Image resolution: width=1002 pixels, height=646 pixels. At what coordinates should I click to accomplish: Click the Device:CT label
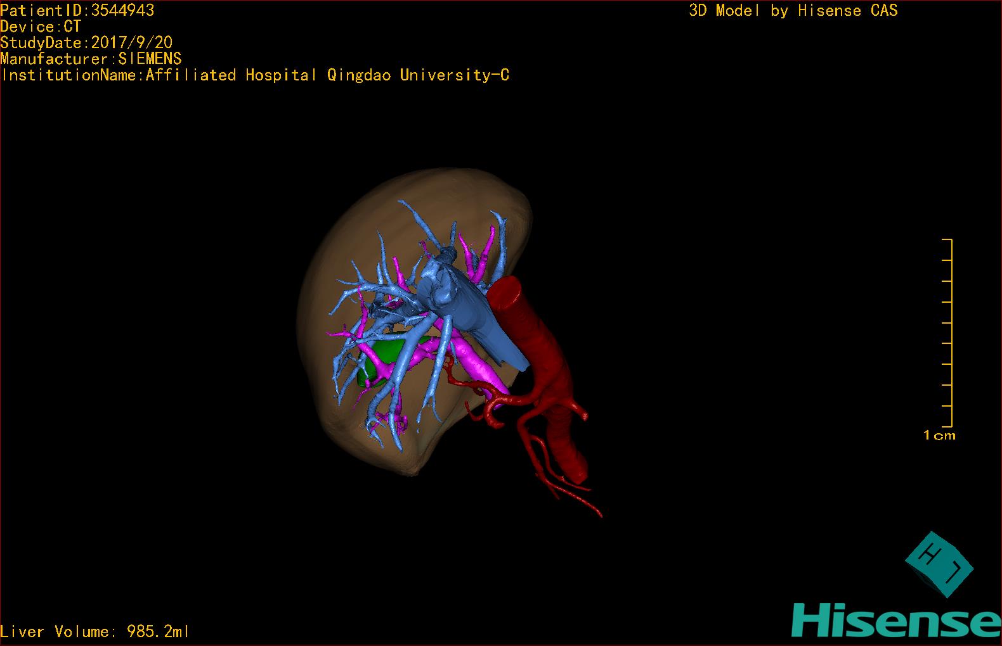[41, 27]
